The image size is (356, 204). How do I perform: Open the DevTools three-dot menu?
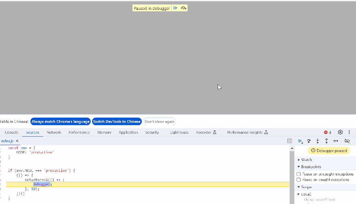349,132
